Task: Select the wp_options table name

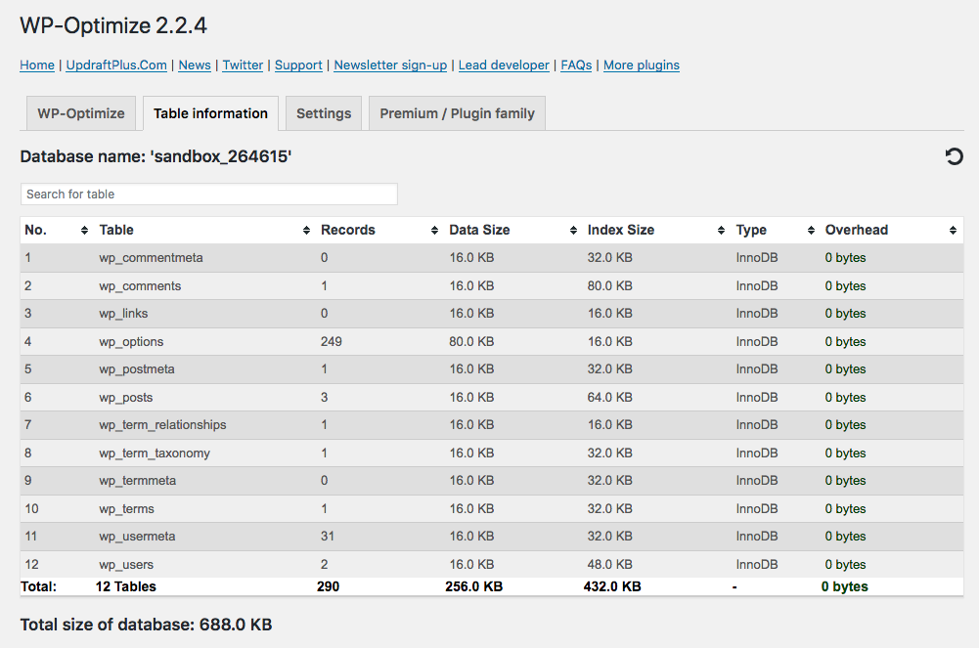Action: point(131,342)
